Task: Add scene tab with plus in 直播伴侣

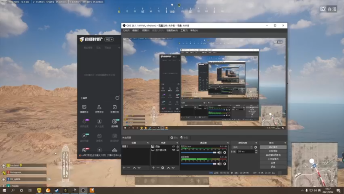Action: click(x=119, y=47)
